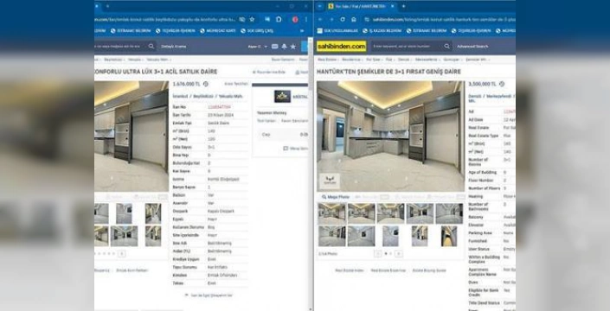610x311 pixels.
Task: Click the main kitchen photo in the left listing
Action: tap(132, 136)
